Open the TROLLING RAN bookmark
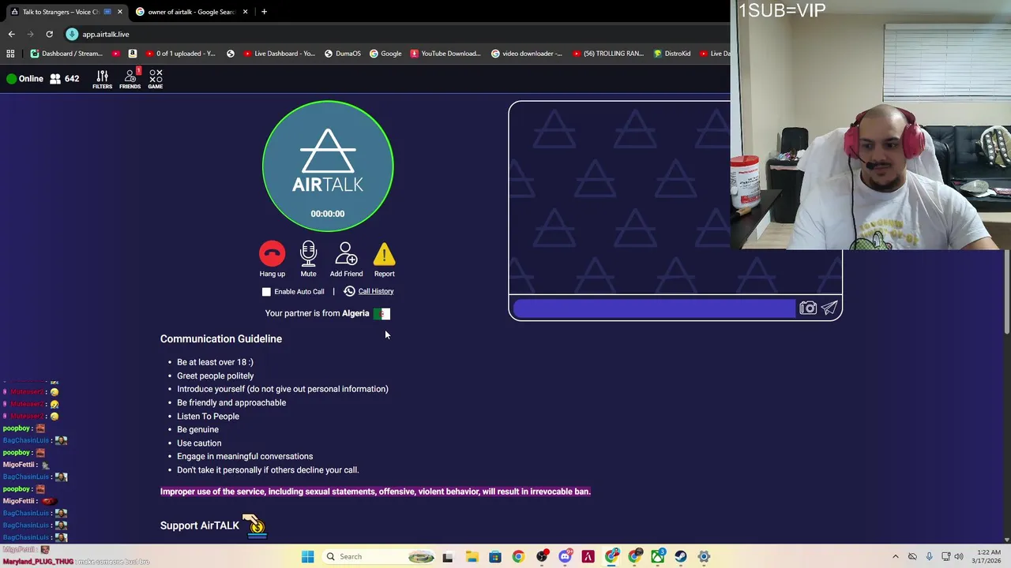Viewport: 1011px width, 568px height. [x=607, y=54]
